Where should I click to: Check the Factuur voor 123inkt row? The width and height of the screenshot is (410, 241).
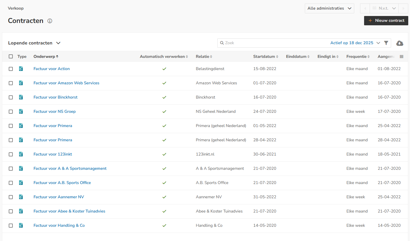coord(11,154)
